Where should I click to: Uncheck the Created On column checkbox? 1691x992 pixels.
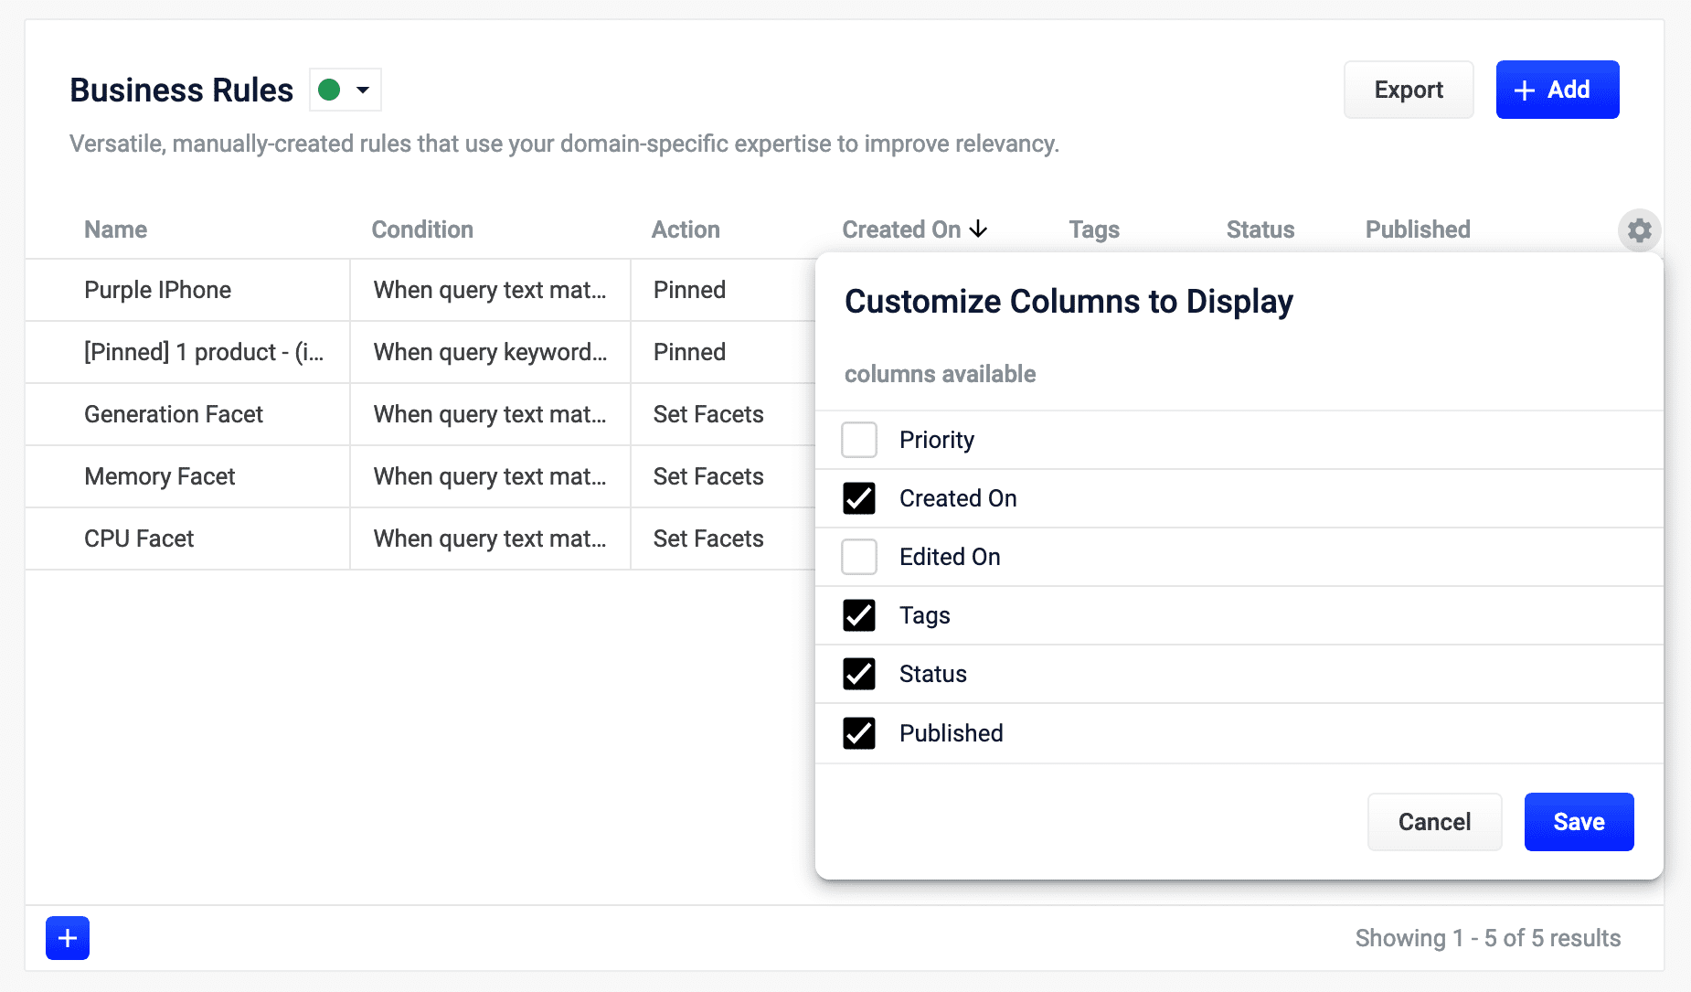pyautogui.click(x=859, y=498)
